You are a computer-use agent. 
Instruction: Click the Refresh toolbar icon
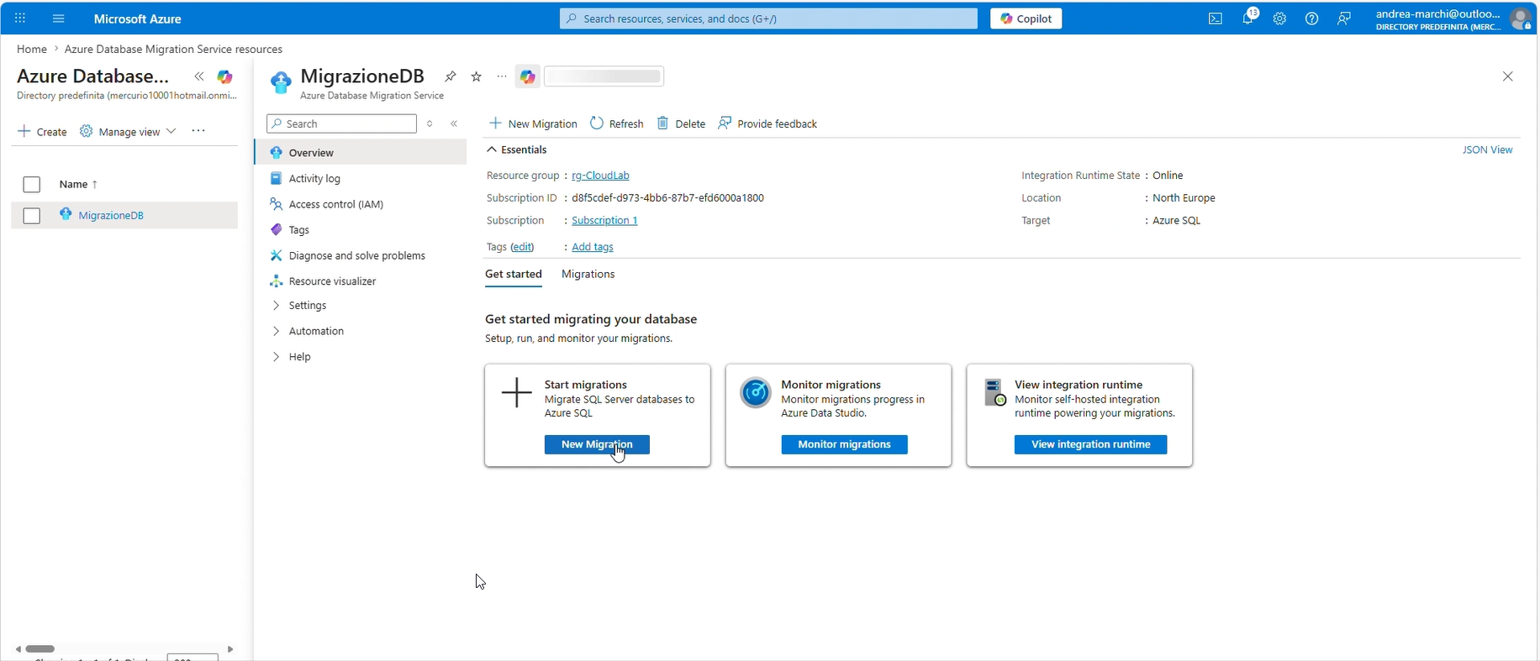pos(597,123)
